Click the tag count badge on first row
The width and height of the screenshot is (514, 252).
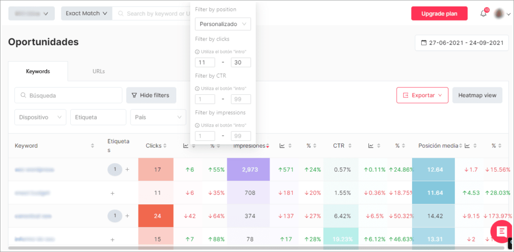pyautogui.click(x=115, y=169)
